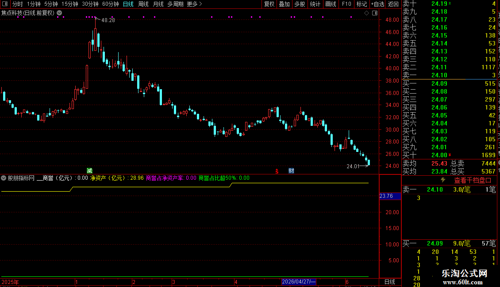Switch to 30分钟 period
Viewport: 500px width, 287px height.
[90, 4]
